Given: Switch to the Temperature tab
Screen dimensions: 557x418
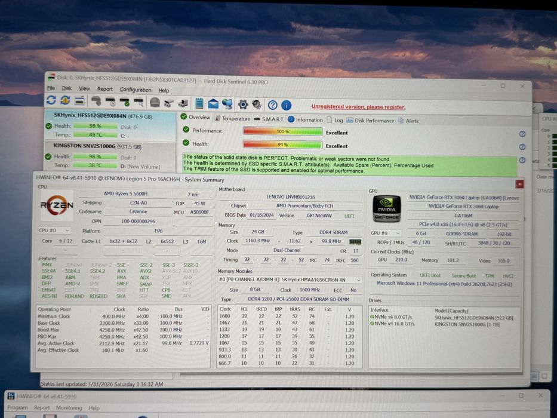Looking at the screenshot, I should click(x=232, y=118).
